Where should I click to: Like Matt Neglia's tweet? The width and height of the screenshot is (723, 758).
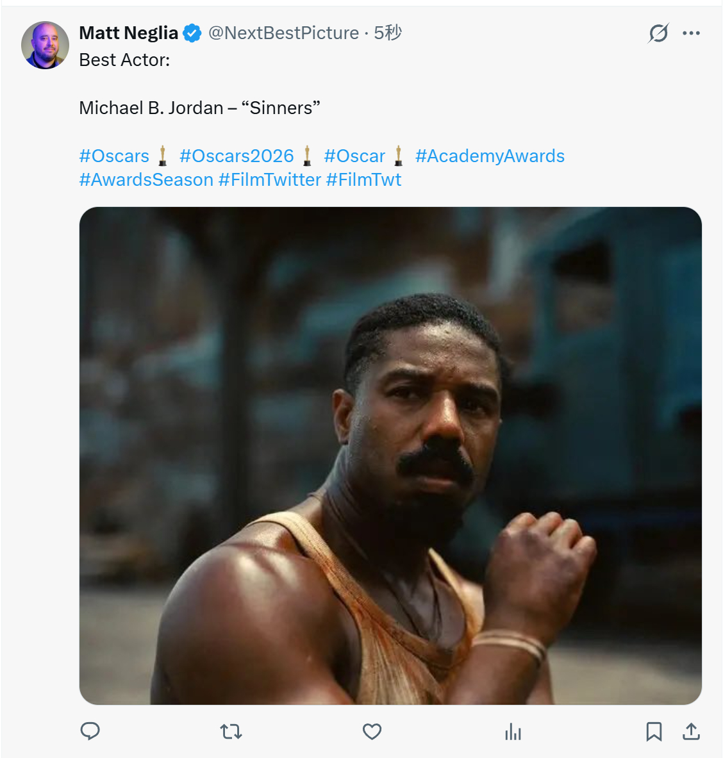click(372, 730)
